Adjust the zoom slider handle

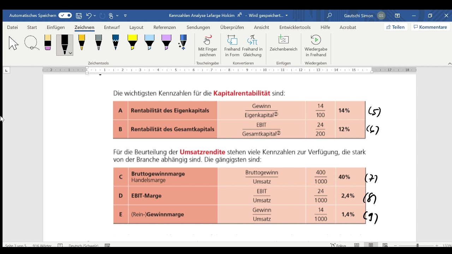(417, 246)
